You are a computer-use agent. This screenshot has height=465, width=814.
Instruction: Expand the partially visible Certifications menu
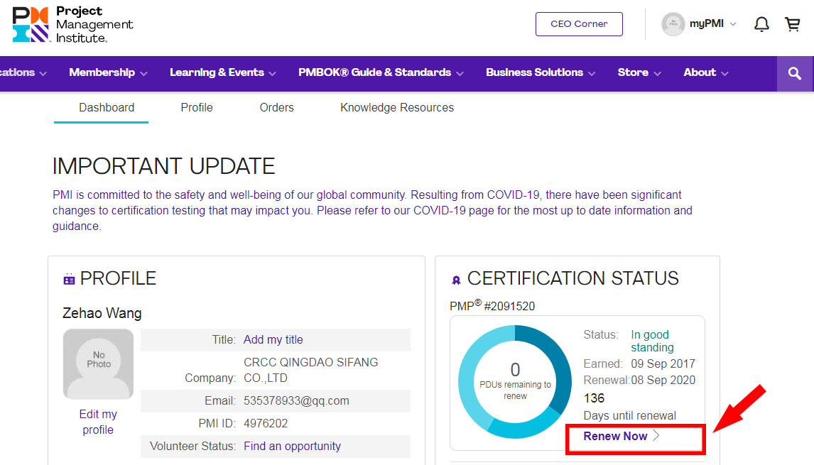pyautogui.click(x=23, y=72)
